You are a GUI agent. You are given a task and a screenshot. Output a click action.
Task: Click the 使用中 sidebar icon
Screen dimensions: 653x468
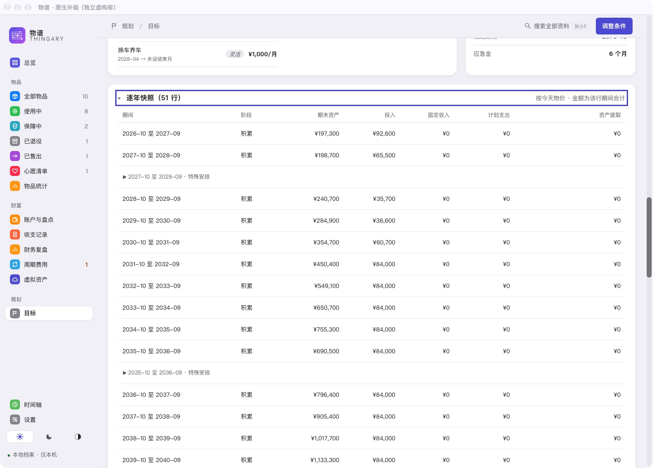(x=15, y=111)
